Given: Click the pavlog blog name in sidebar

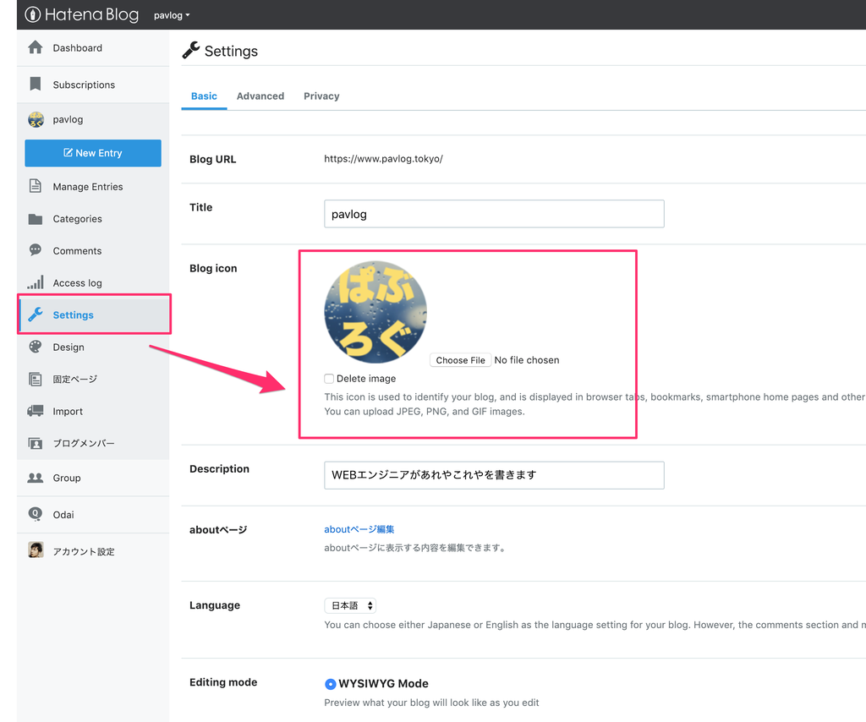Looking at the screenshot, I should (x=68, y=119).
